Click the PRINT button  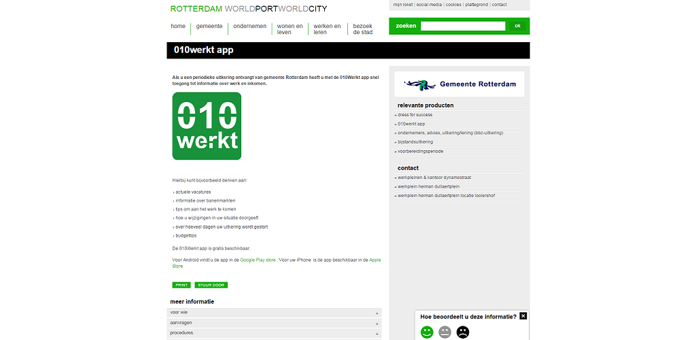point(181,285)
